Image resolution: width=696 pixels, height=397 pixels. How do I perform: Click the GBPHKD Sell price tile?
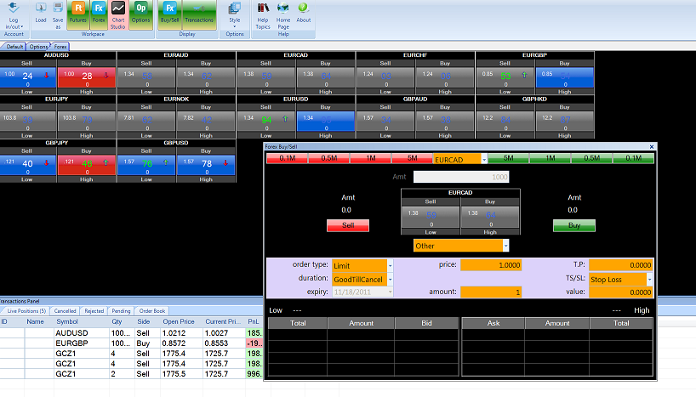pos(505,121)
